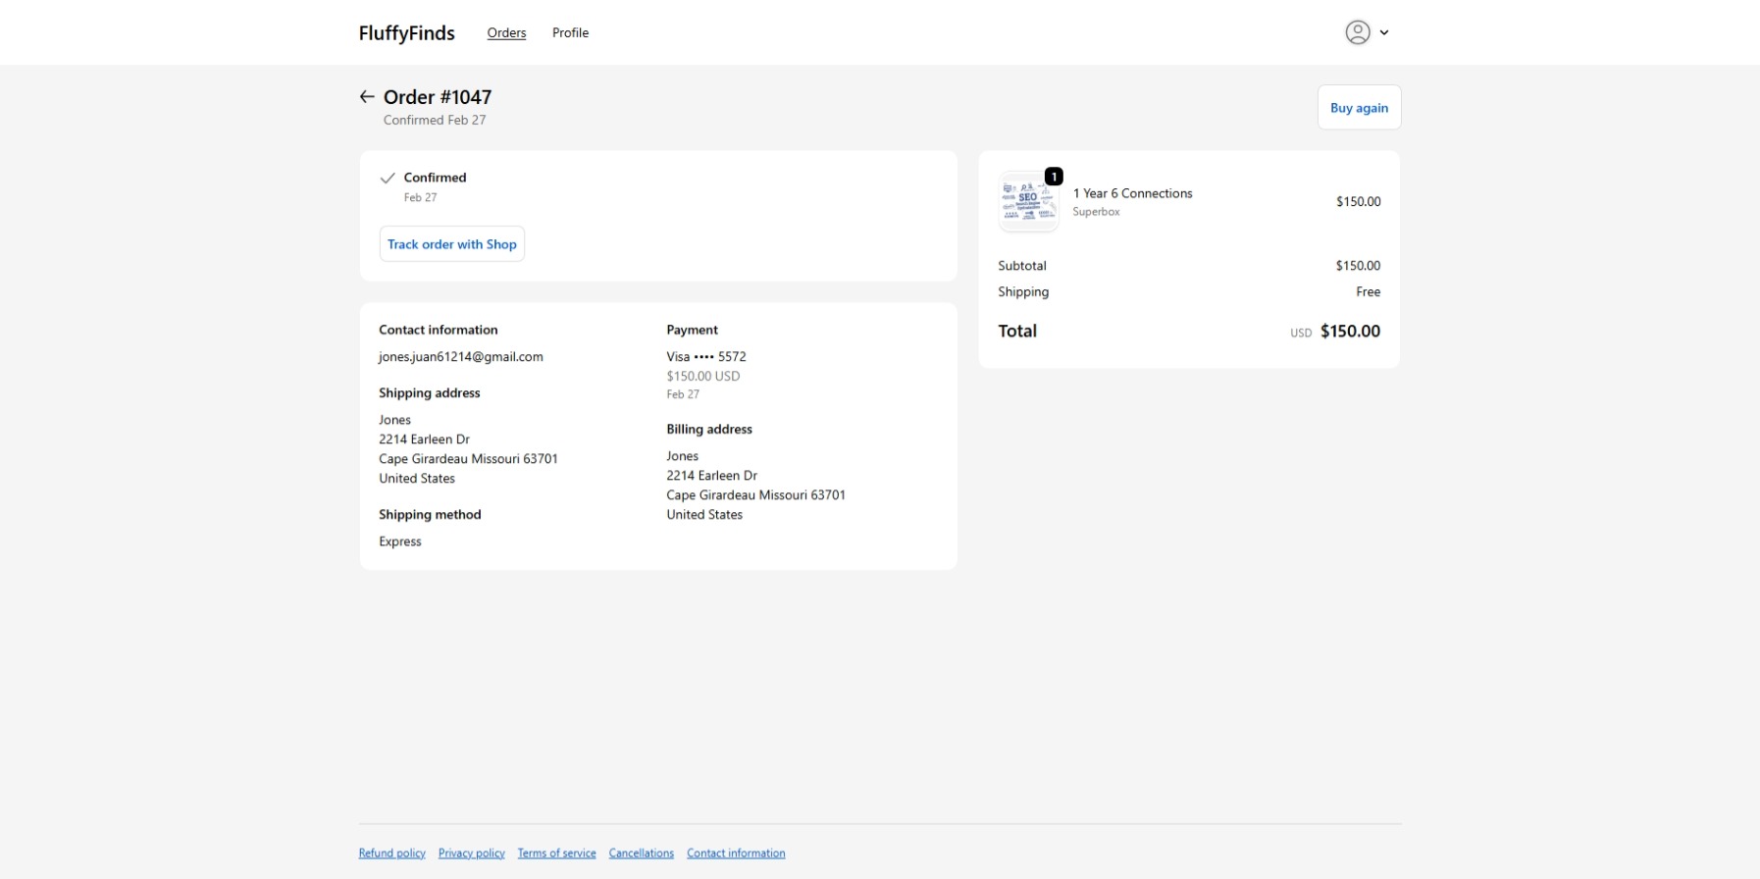Expand the account menu chevron
Screen dimensions: 1760x879
click(1384, 32)
